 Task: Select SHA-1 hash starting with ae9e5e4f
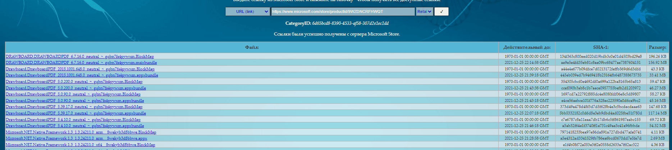[x=600, y=62]
